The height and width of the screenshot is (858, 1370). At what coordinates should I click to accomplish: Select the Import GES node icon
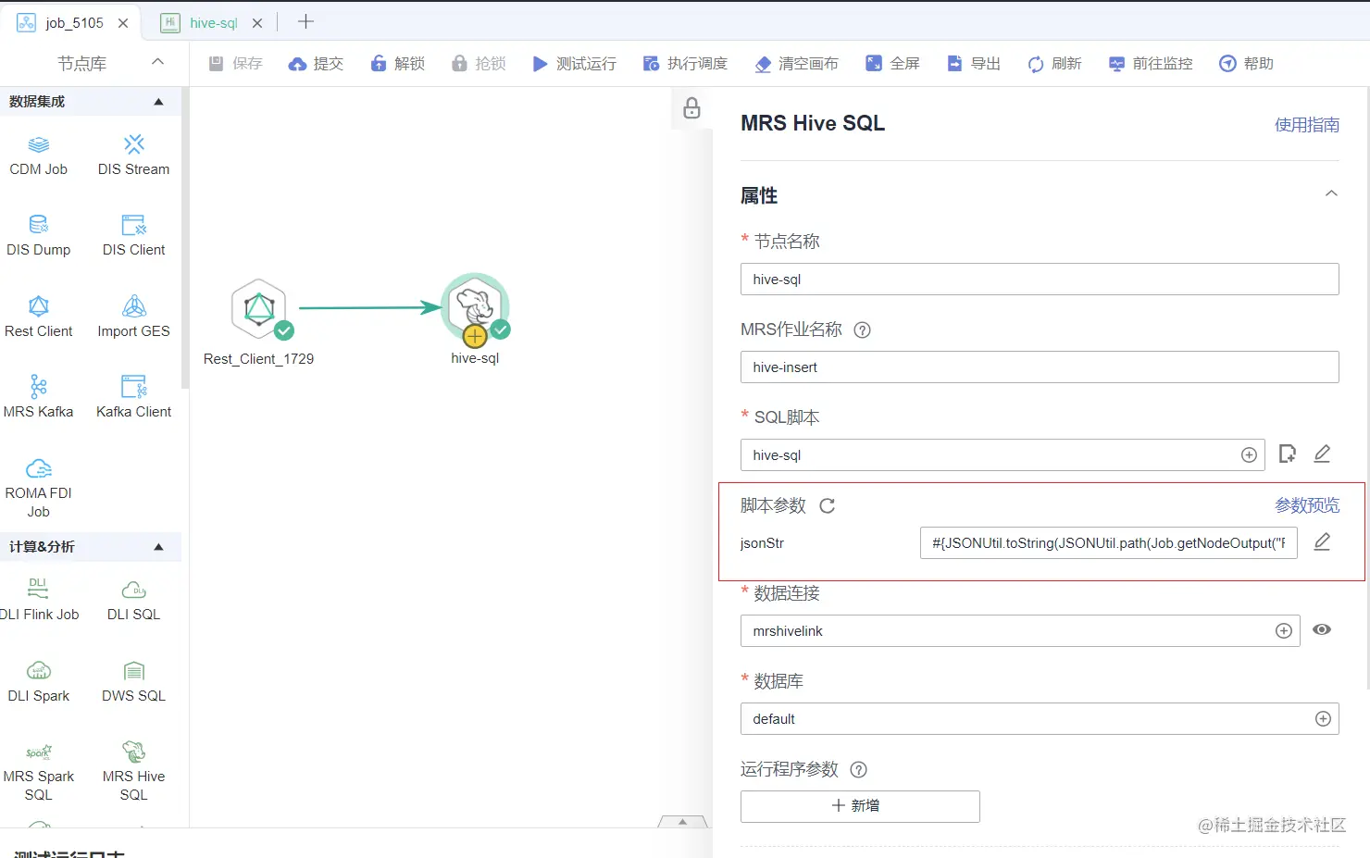[134, 306]
